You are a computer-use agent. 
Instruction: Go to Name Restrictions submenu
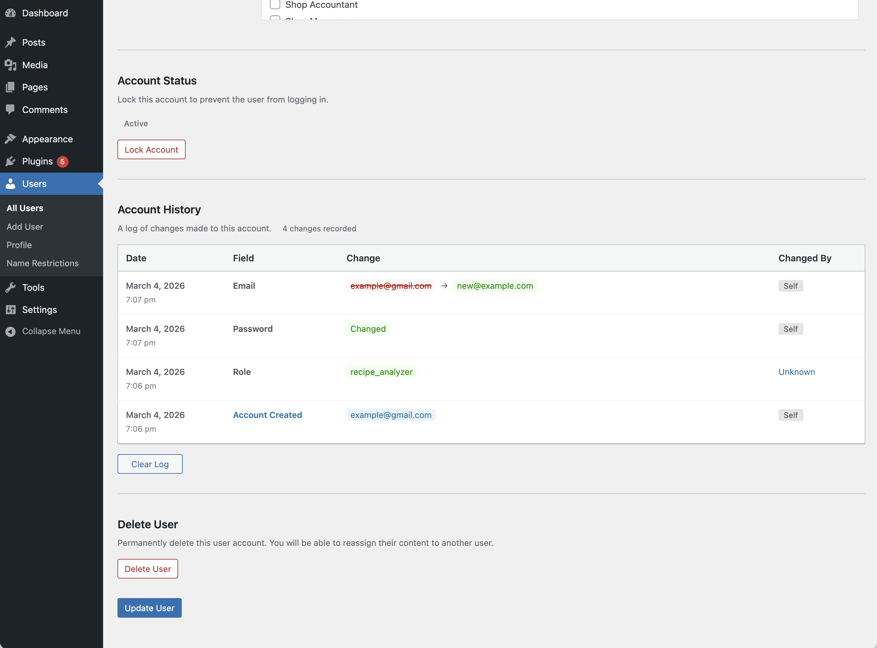42,263
